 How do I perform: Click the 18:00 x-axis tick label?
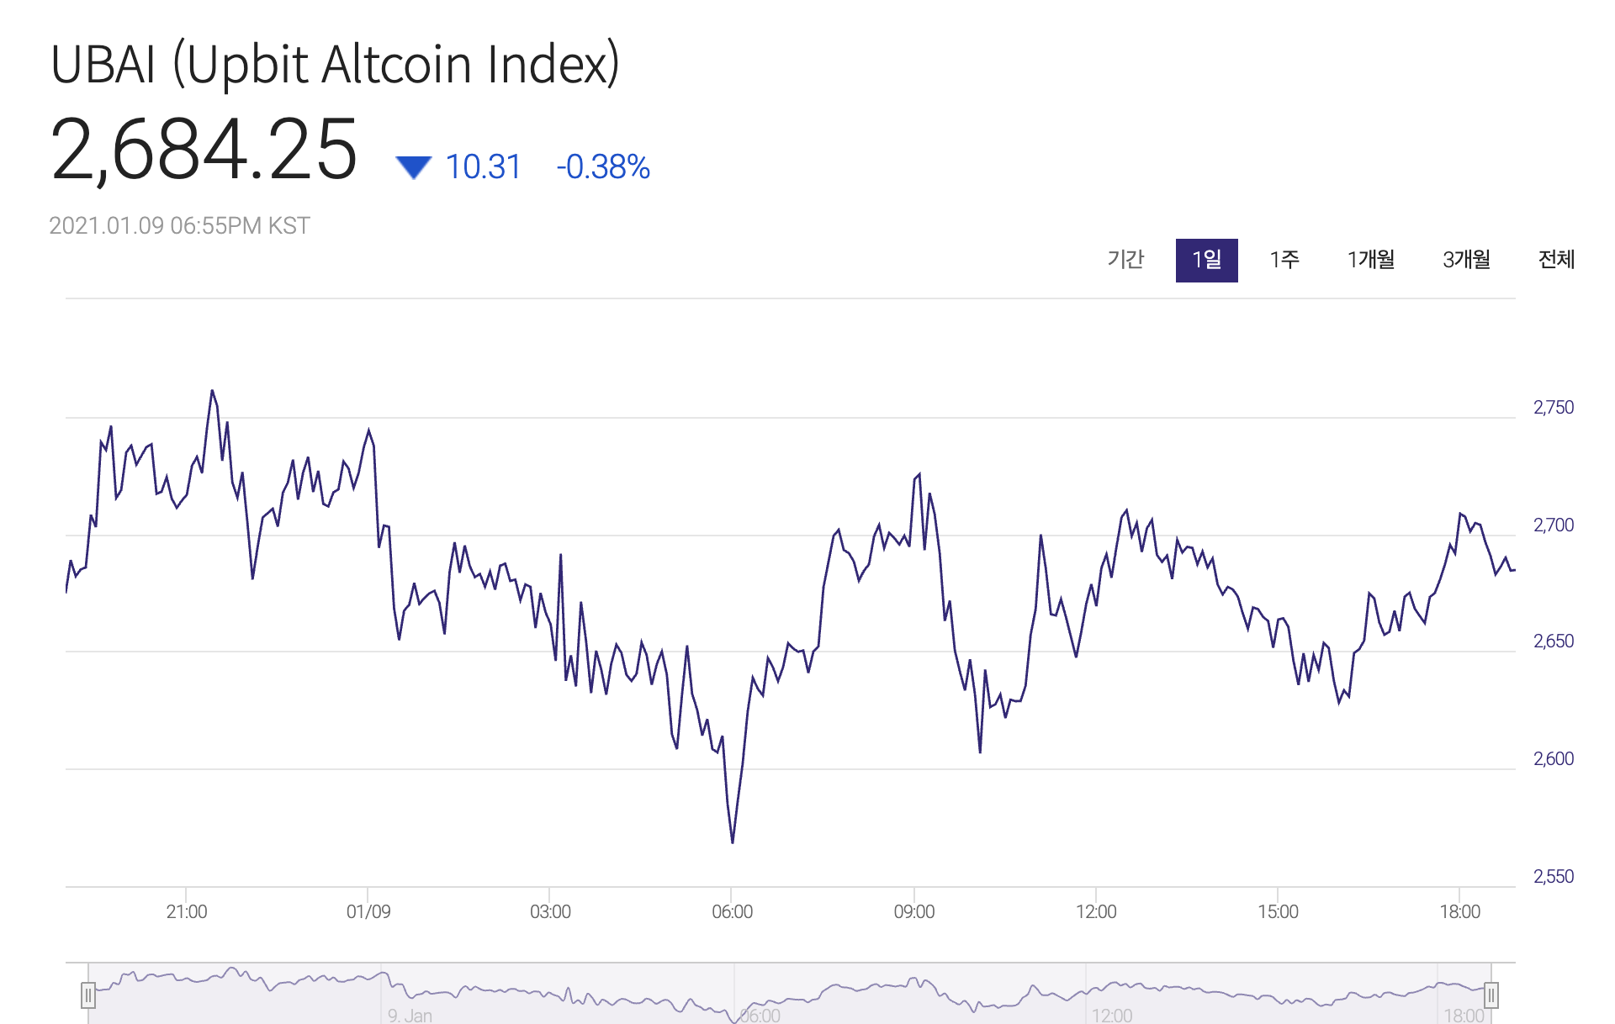1459,912
